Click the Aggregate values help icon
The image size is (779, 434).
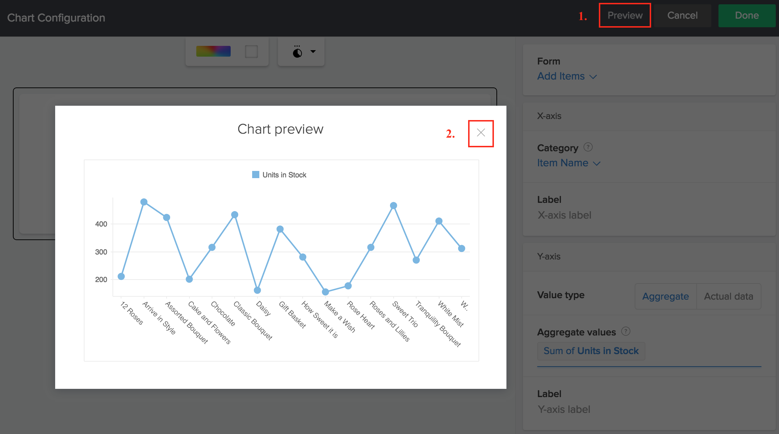tap(625, 331)
